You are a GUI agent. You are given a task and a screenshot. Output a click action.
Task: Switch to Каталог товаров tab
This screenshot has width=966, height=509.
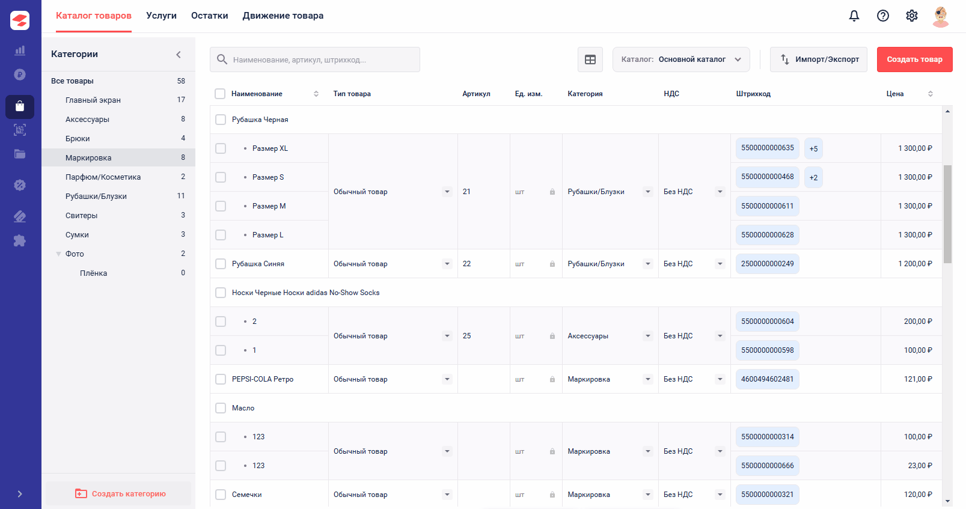[94, 16]
